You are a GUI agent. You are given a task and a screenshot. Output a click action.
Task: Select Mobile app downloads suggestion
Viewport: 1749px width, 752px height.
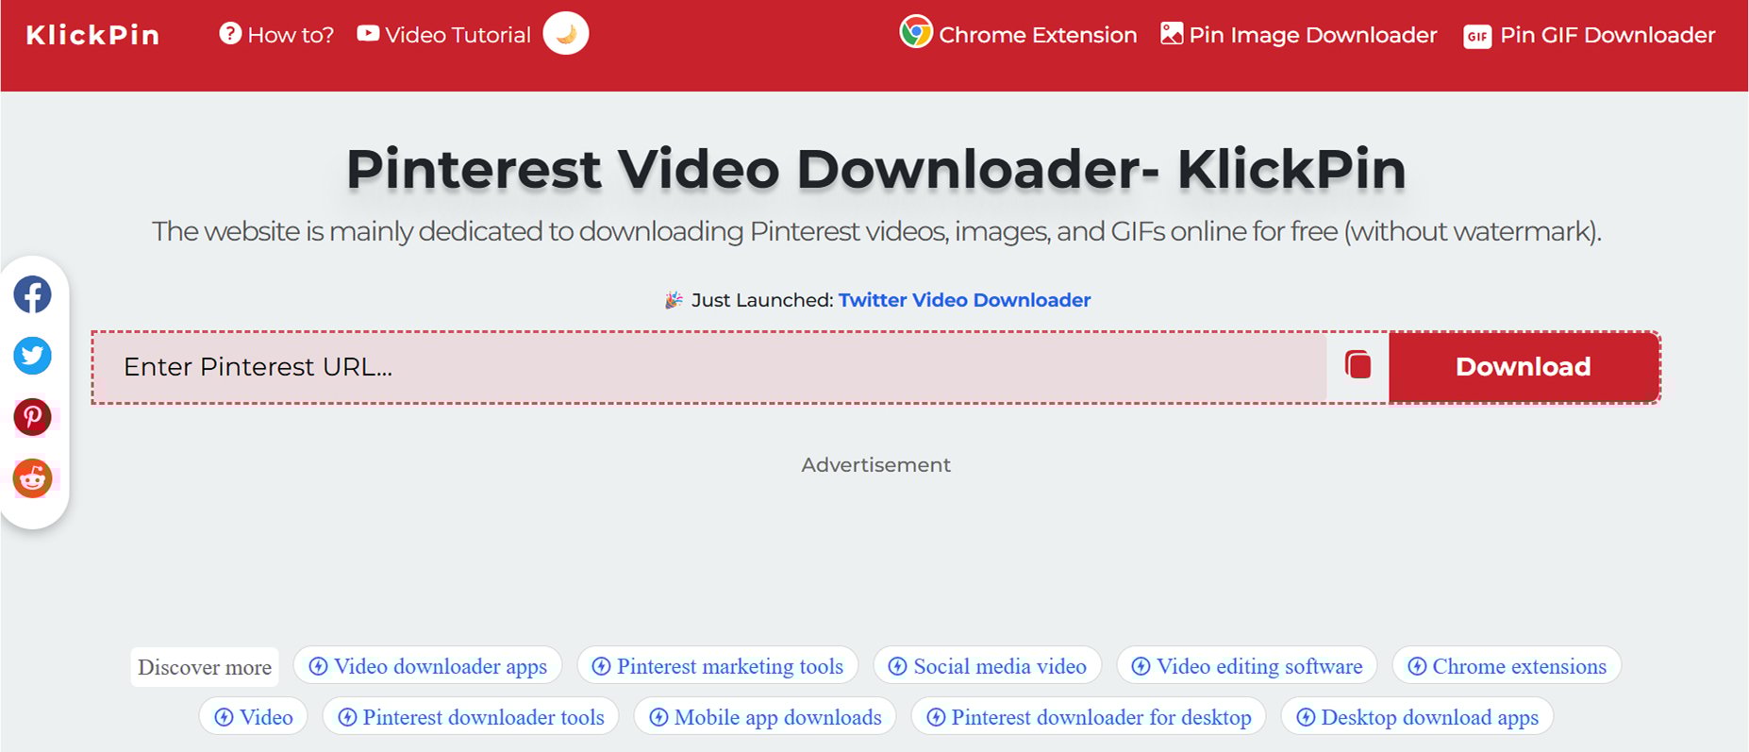pyautogui.click(x=765, y=717)
